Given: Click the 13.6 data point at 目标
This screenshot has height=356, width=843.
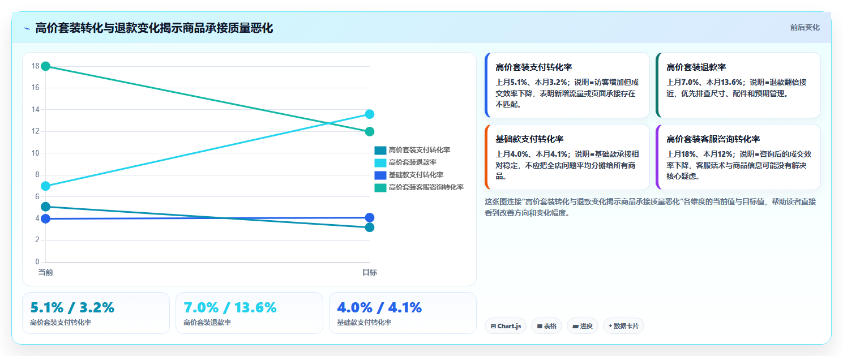Looking at the screenshot, I should (370, 114).
